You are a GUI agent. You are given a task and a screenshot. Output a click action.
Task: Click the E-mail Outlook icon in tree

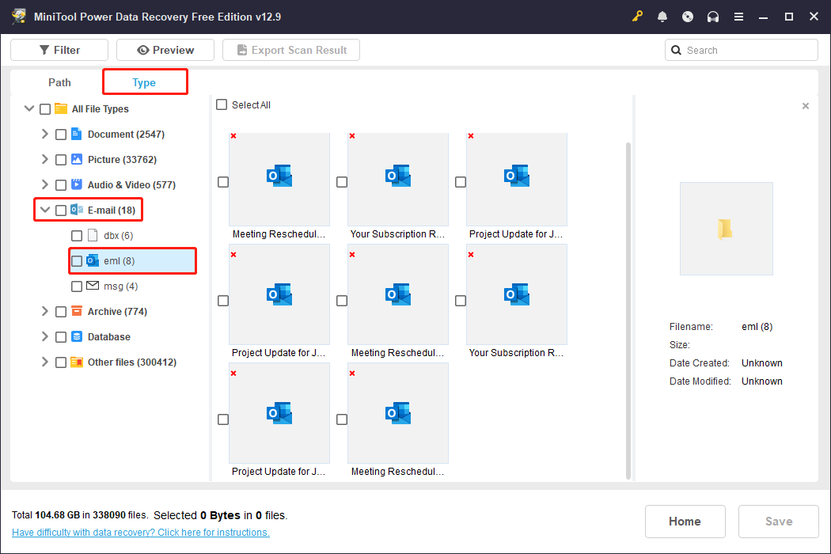pyautogui.click(x=76, y=210)
